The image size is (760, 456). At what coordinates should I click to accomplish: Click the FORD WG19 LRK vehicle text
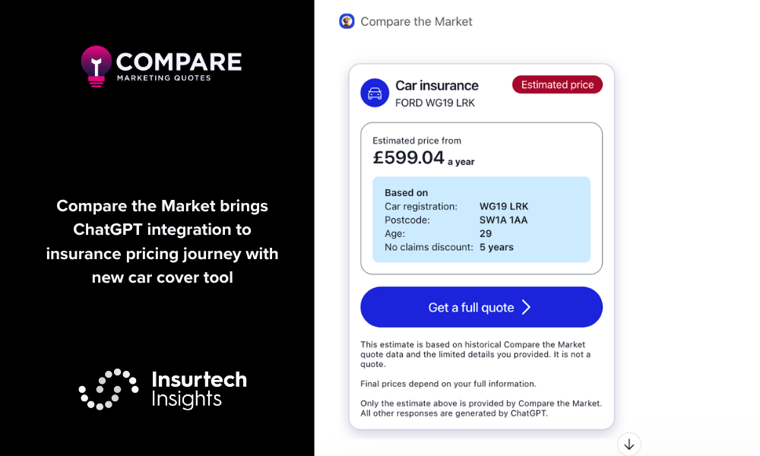pos(435,103)
